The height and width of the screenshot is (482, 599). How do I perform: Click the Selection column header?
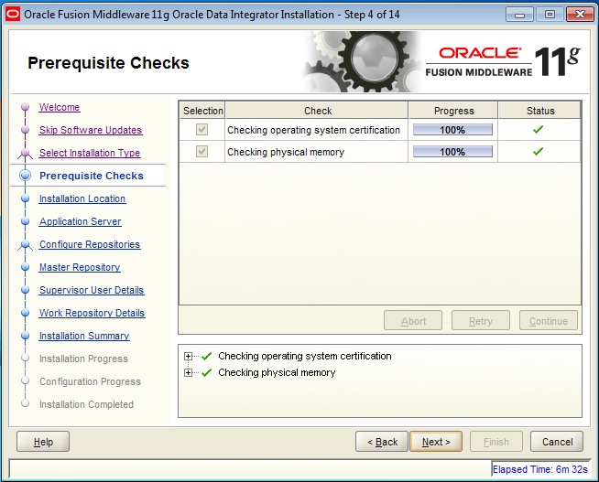[x=202, y=111]
